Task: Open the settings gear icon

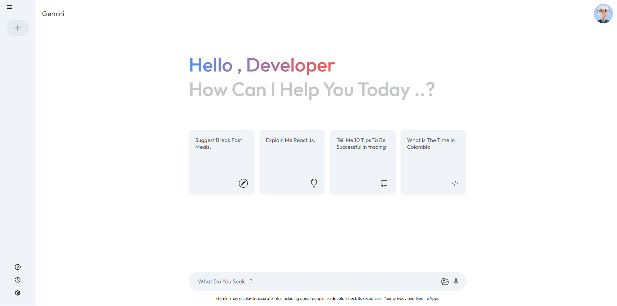Action: [x=18, y=293]
